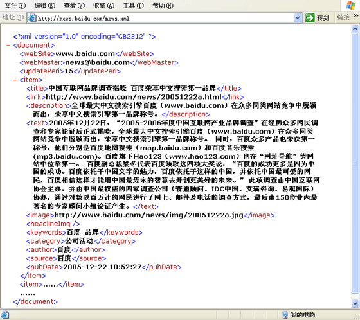Open the 查看(V) menu

coord(74,5)
